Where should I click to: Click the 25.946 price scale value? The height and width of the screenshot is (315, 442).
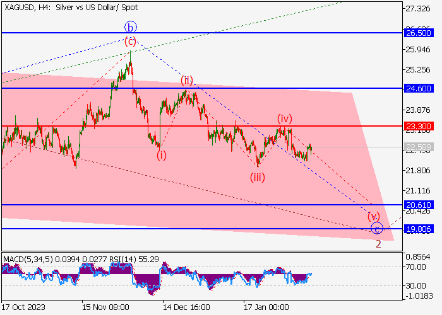tap(418, 50)
